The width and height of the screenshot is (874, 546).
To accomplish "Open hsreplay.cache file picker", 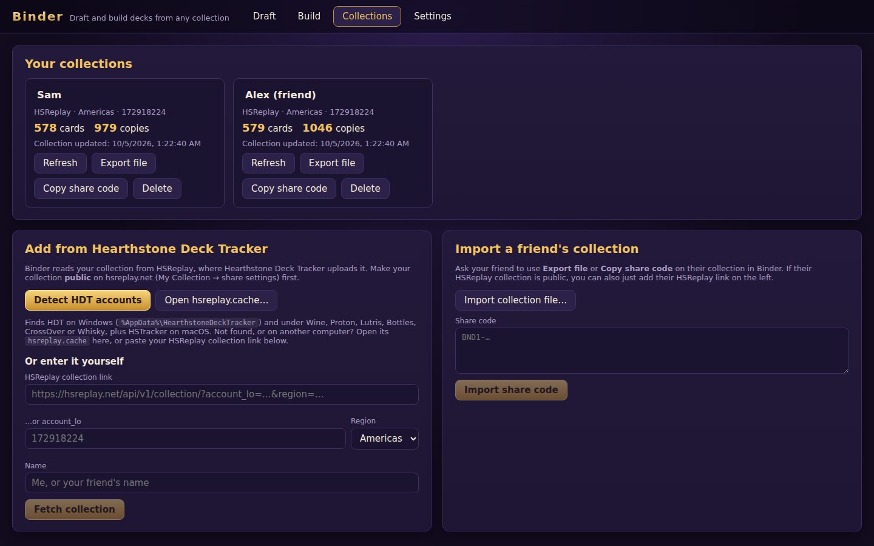I will click(217, 300).
